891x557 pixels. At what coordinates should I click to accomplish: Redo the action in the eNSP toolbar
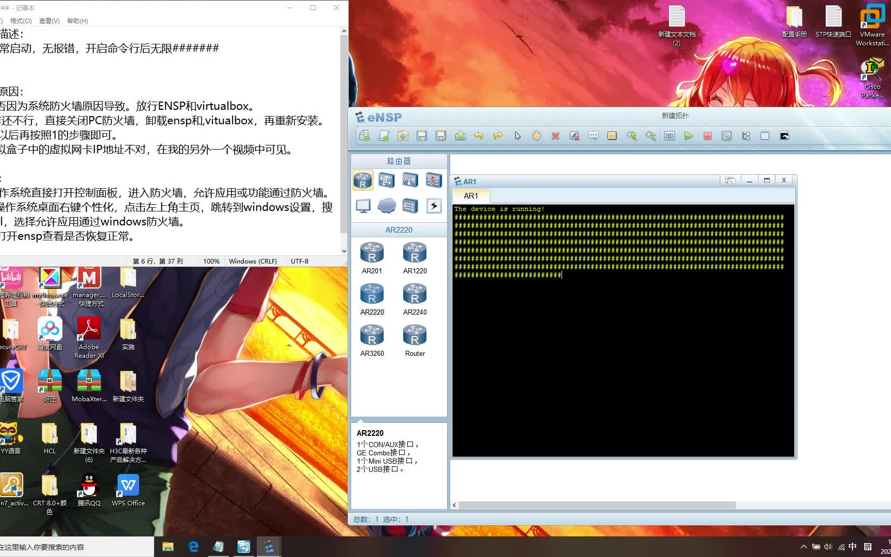[498, 136]
